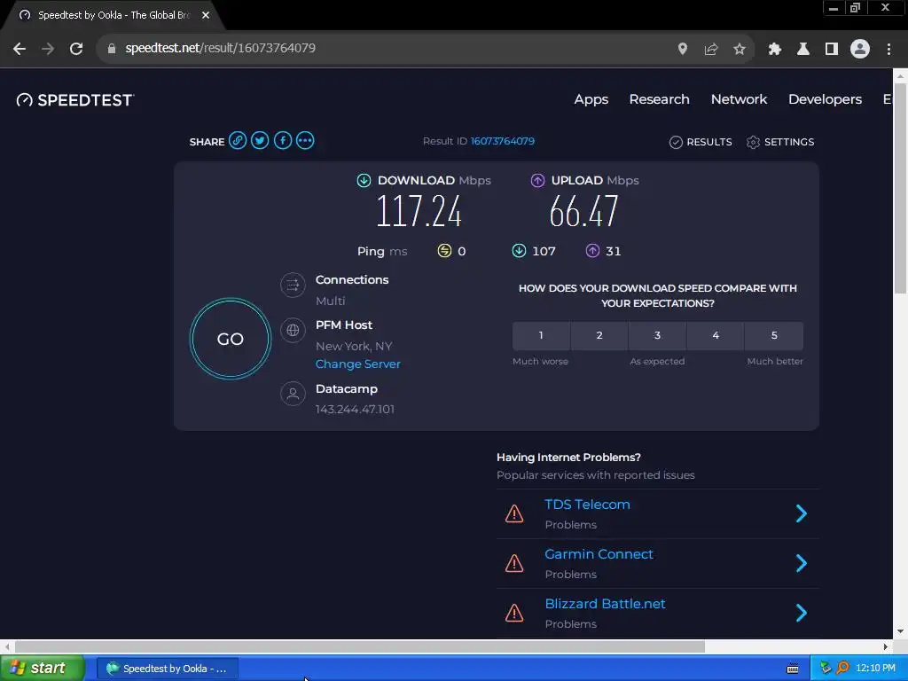908x681 pixels.
Task: Copy the share link icon
Action: click(x=238, y=141)
